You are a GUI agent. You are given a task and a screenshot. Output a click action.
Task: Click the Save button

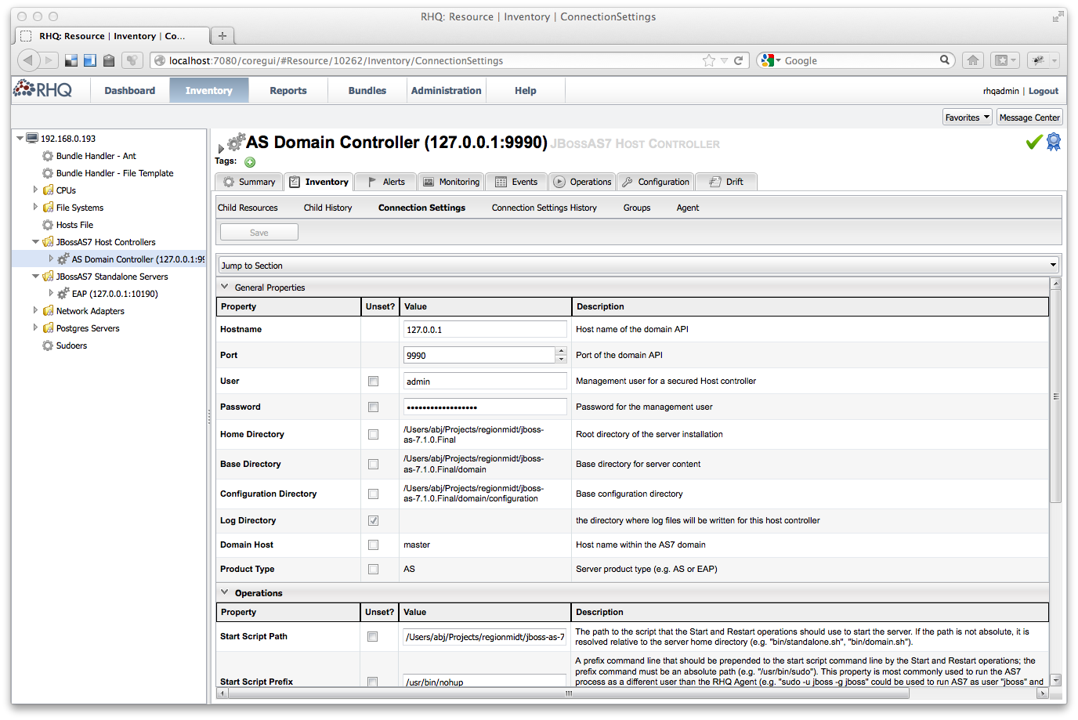pos(259,232)
